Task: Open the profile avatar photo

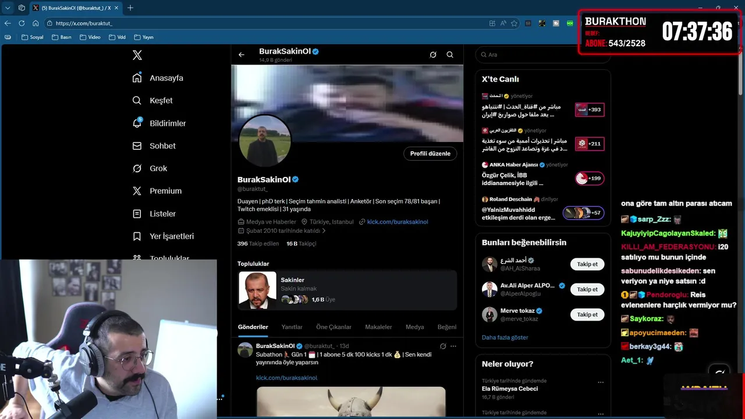Action: (x=265, y=141)
